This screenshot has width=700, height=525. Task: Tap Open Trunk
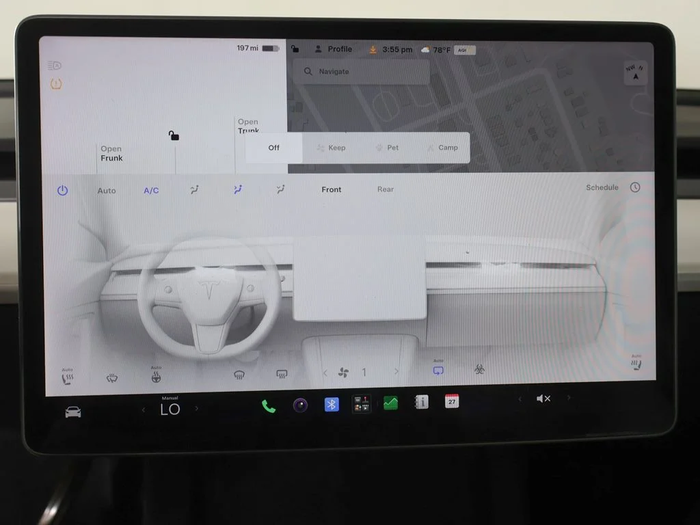(x=248, y=126)
